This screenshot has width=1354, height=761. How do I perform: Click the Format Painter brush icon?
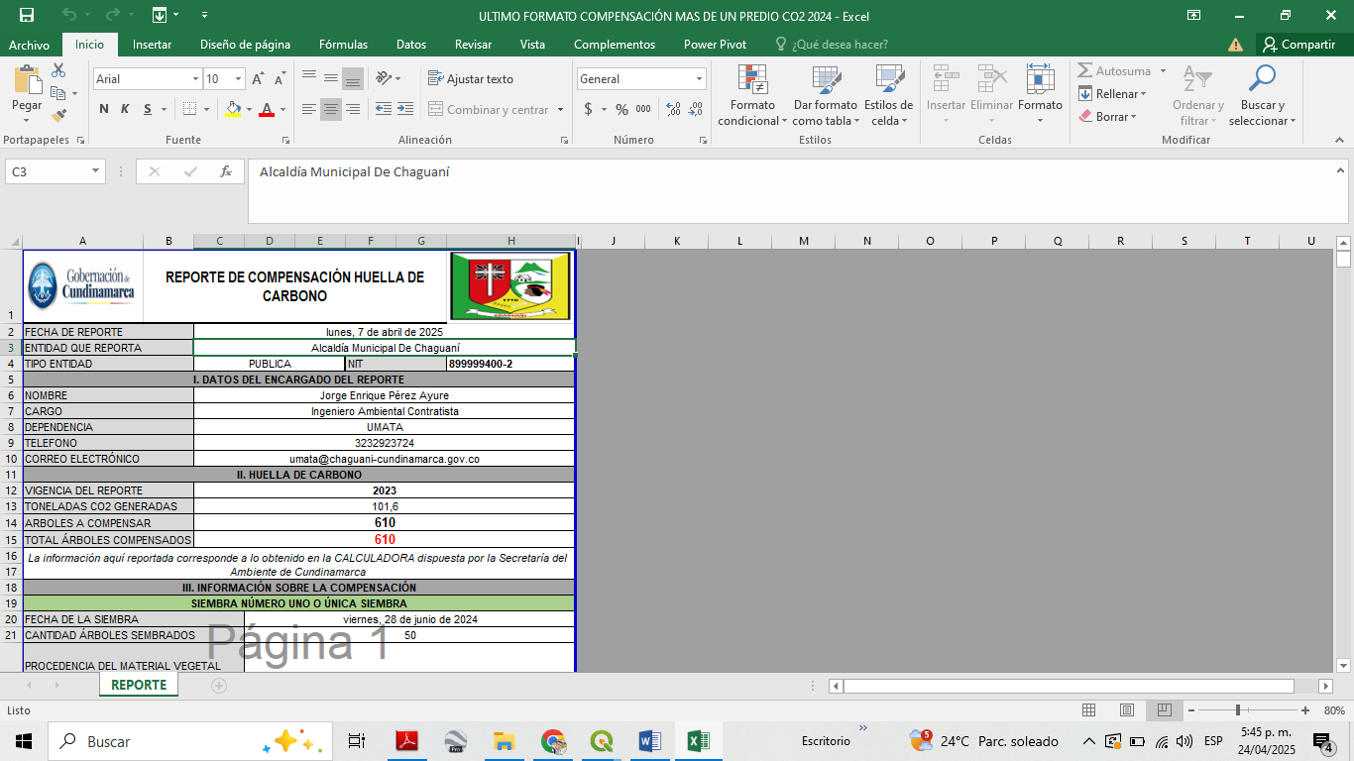(58, 116)
